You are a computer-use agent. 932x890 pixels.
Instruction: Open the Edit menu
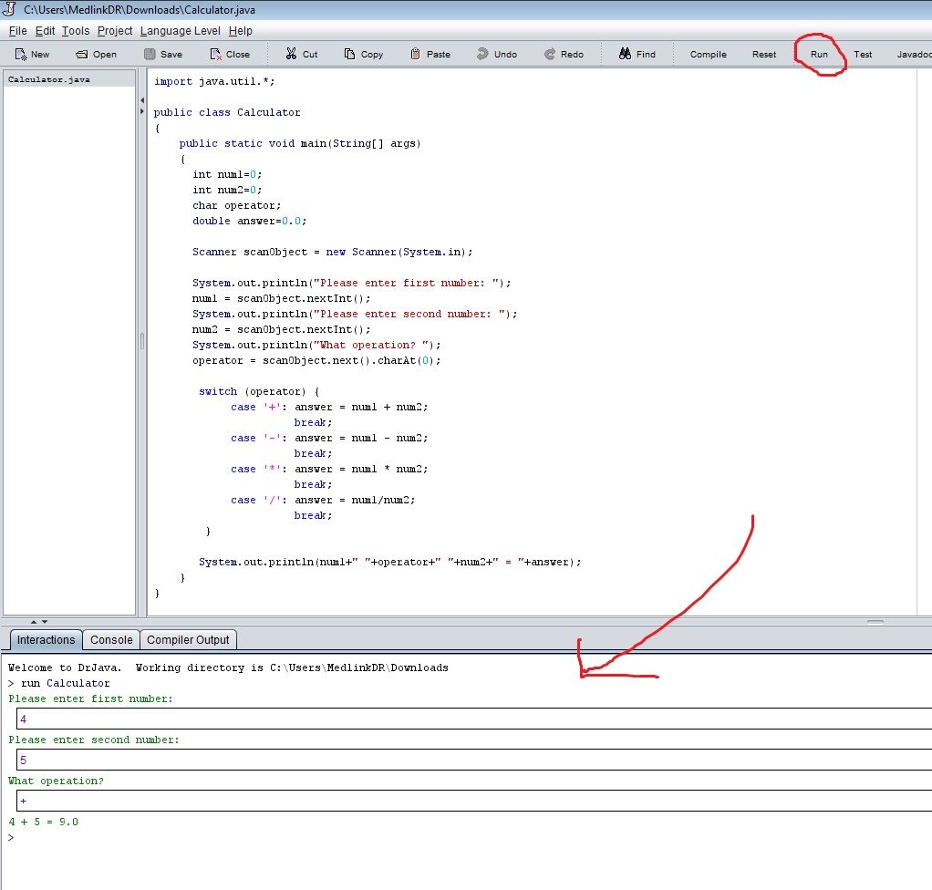coord(45,31)
